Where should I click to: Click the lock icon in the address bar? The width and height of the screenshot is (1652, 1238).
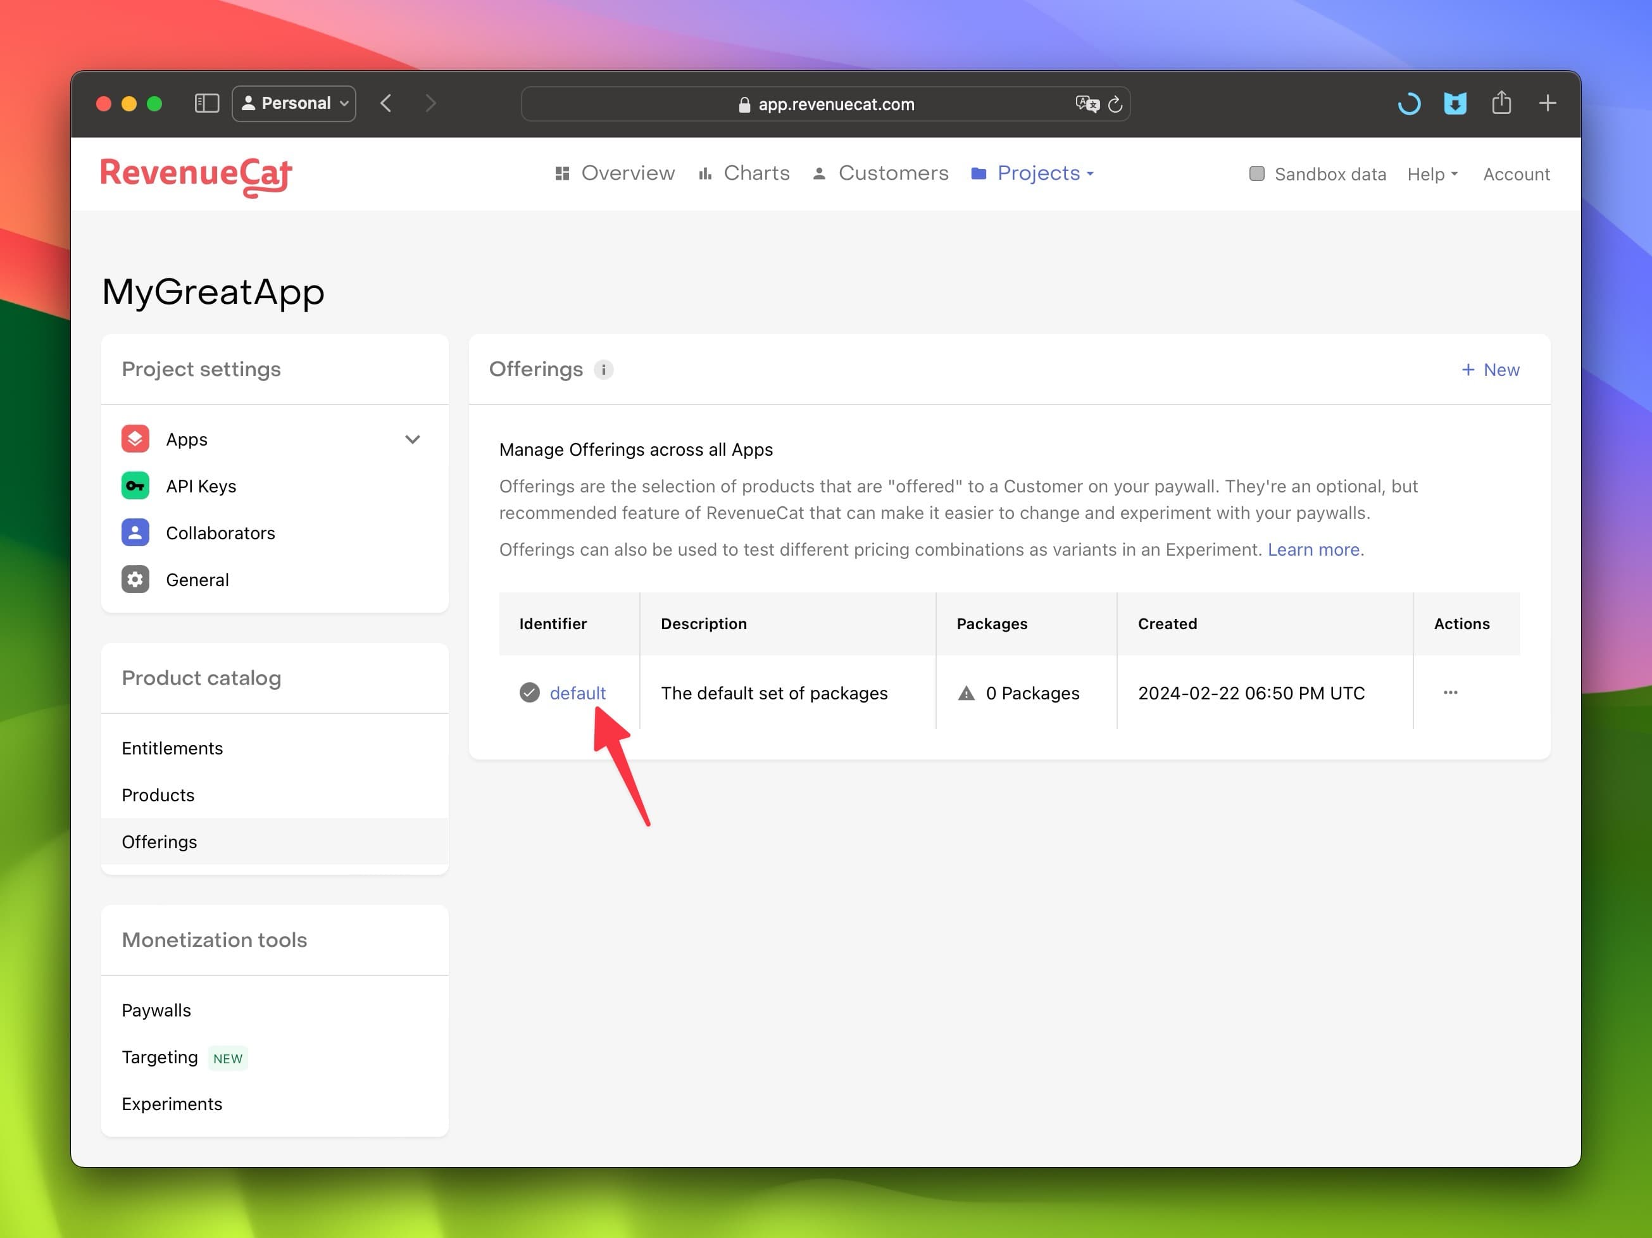[744, 104]
